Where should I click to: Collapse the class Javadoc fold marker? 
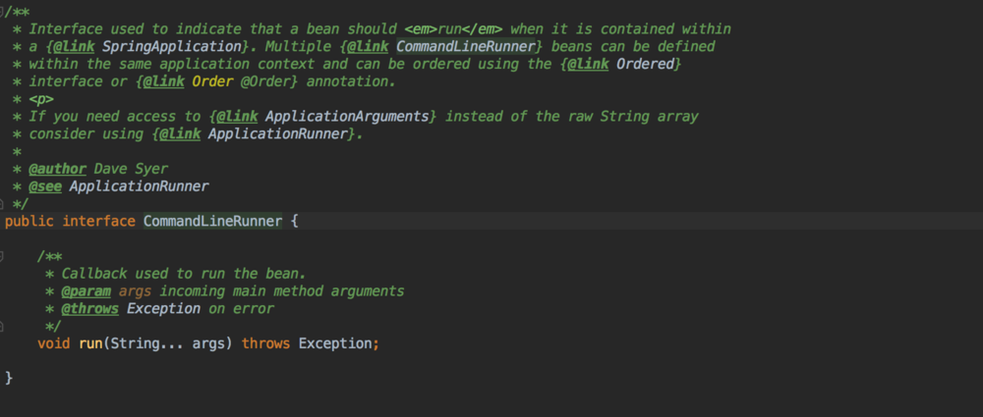[5, 12]
